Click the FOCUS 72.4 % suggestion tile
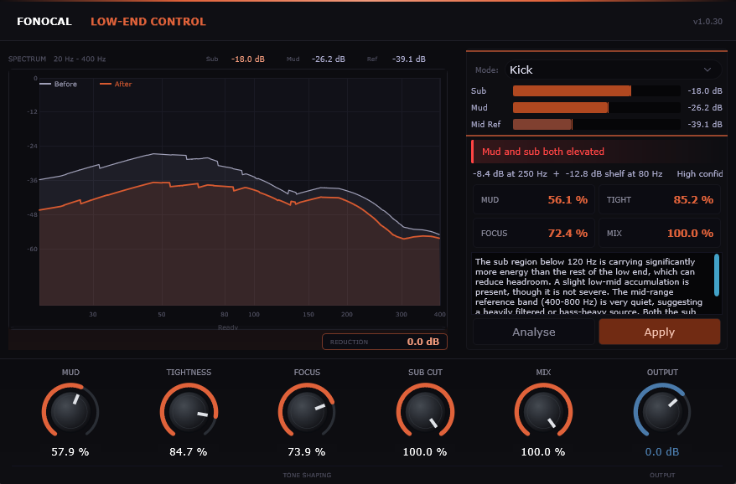The width and height of the screenshot is (736, 484). [x=534, y=233]
